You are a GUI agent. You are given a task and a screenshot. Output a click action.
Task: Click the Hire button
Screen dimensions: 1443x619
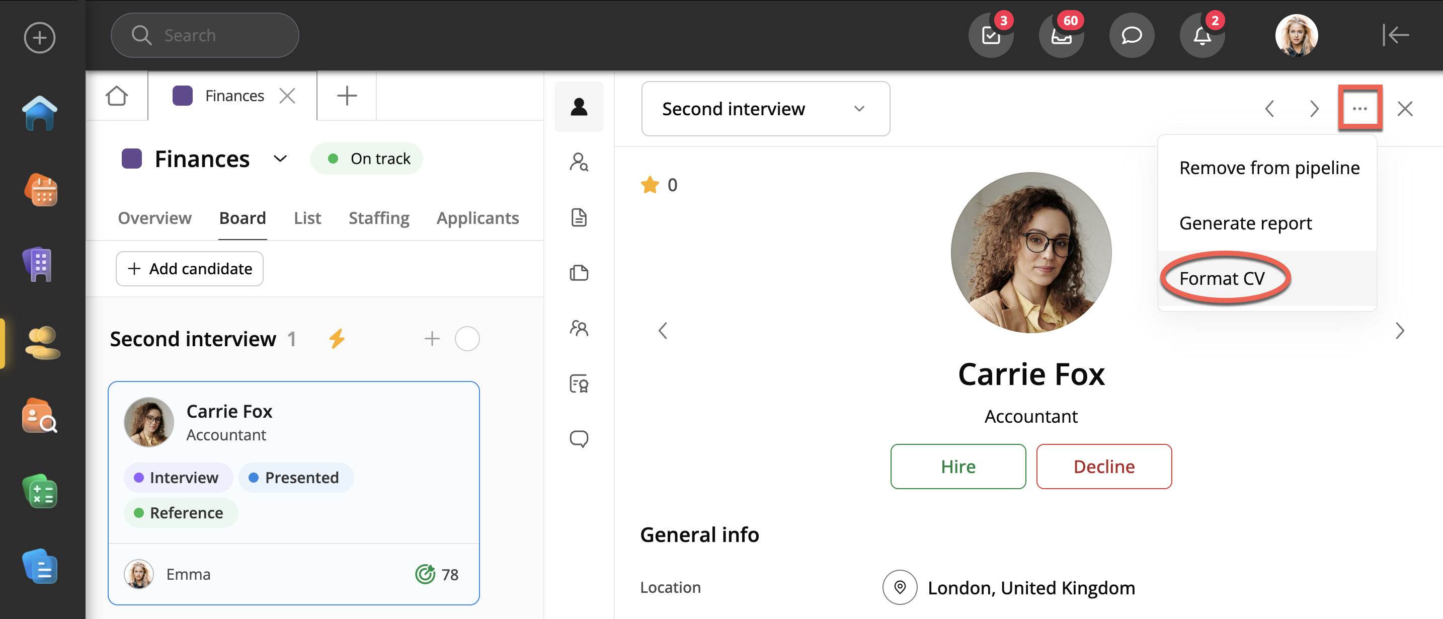[x=957, y=467]
